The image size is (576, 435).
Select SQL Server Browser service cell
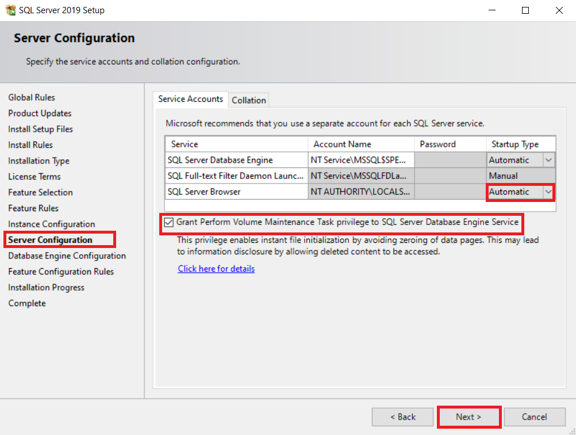237,192
